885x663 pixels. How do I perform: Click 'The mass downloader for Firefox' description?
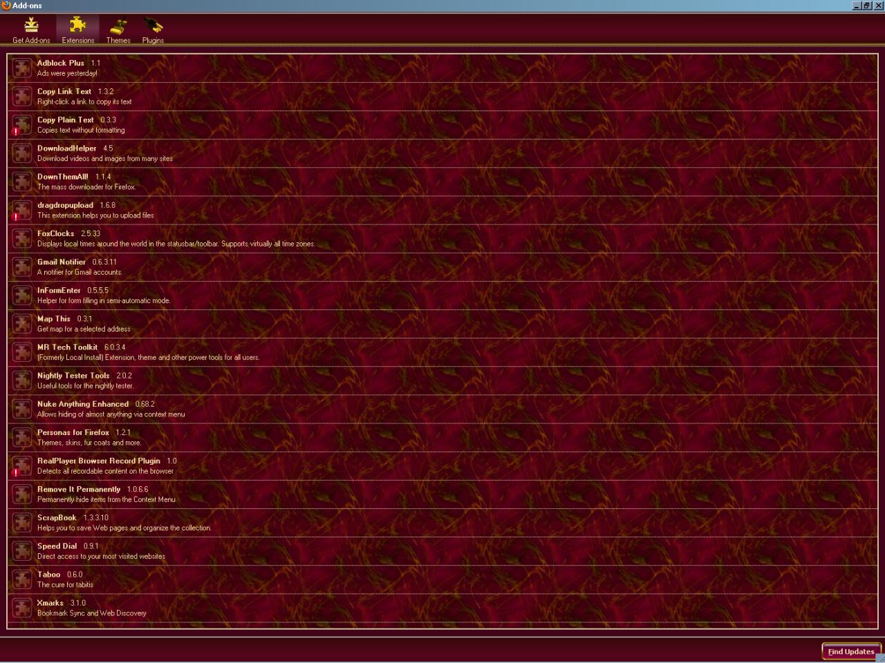[x=86, y=186]
